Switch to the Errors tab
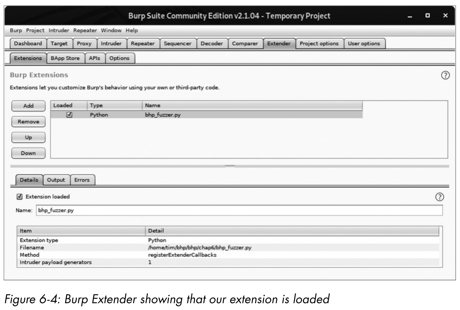Viewport: 460px width, 310px height. pyautogui.click(x=82, y=180)
